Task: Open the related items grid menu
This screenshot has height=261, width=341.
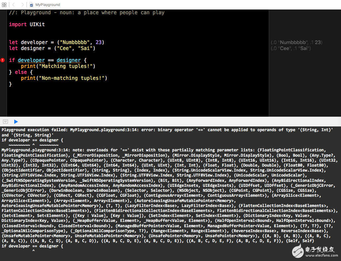Action: point(4,5)
